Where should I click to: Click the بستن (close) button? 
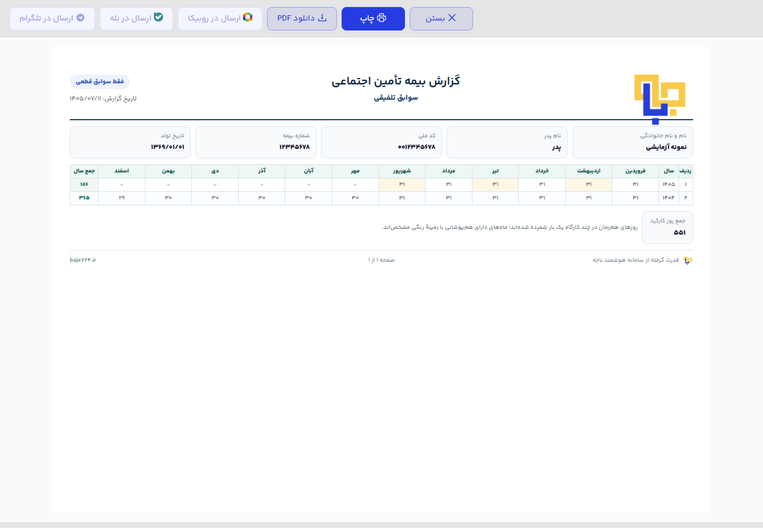pos(441,19)
